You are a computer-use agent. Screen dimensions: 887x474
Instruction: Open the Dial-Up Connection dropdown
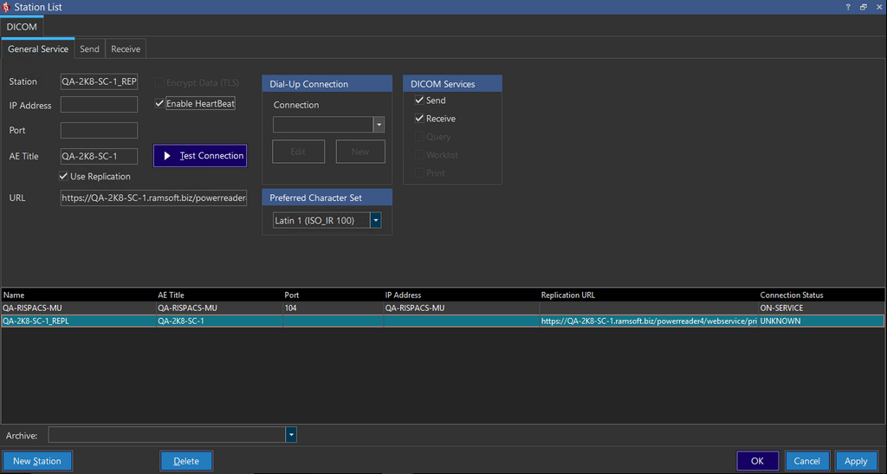point(378,125)
